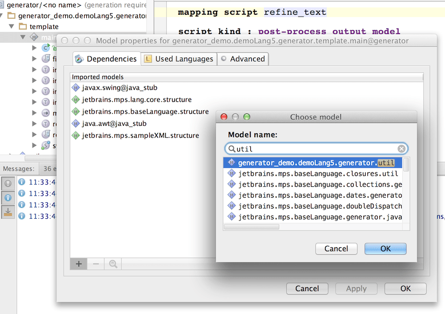Click the remove dependency minus button
Screen dimensions: 445x314
(95, 264)
